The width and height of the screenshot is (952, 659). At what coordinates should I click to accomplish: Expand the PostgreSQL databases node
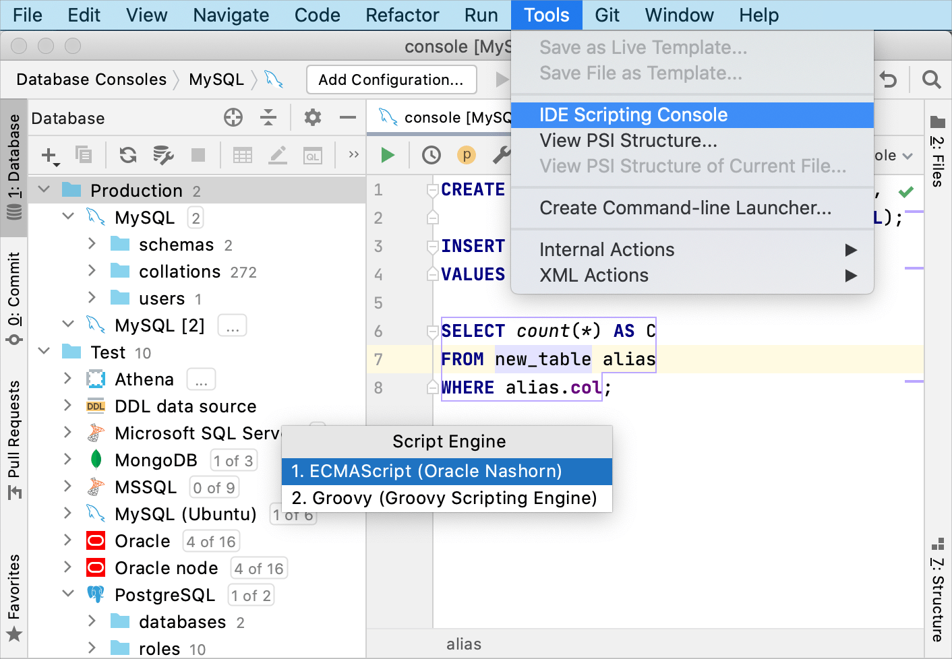92,621
